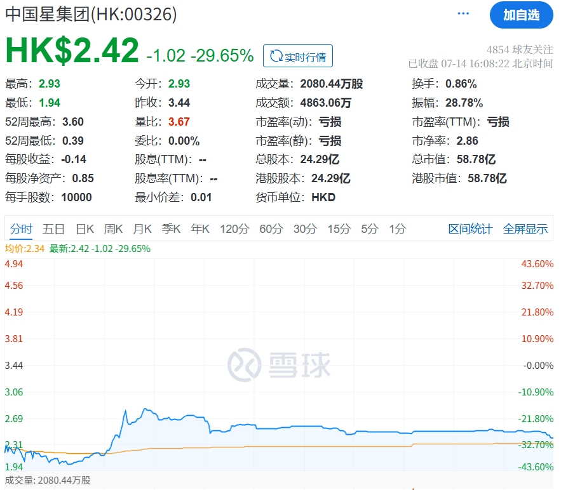561x490 pixels.
Task: Open the 日K daily candlestick tab
Action: [84, 228]
